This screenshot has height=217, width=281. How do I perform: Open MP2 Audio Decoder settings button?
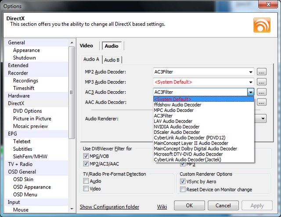[x=262, y=72]
